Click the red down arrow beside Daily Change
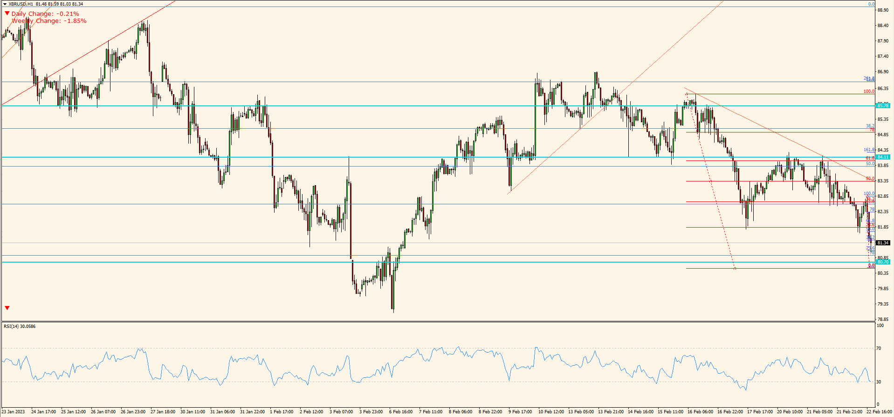The width and height of the screenshot is (894, 417). click(x=7, y=14)
